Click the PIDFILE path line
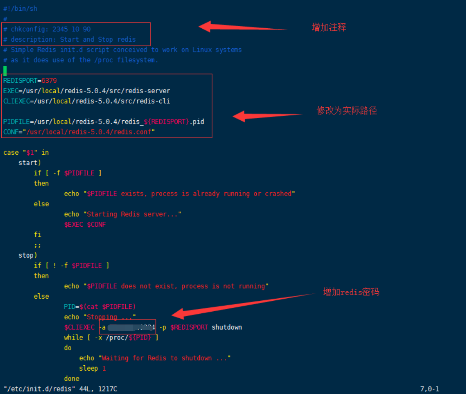This screenshot has height=394, width=466. (x=104, y=122)
